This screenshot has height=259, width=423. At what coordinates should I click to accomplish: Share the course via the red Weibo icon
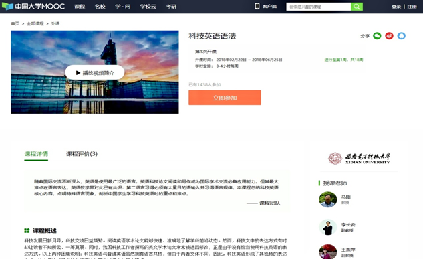point(389,36)
